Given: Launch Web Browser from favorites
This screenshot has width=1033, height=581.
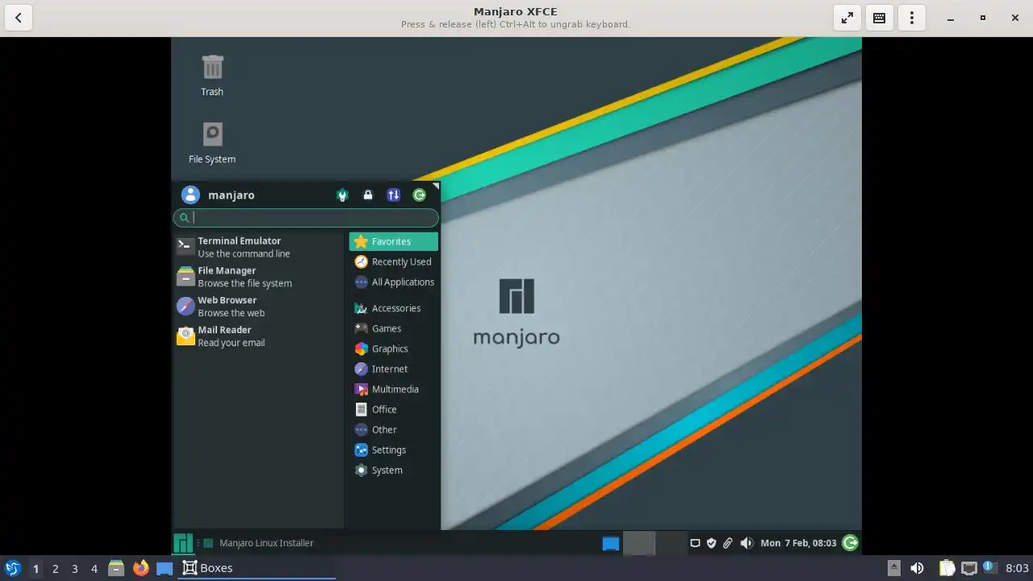Looking at the screenshot, I should [x=259, y=307].
